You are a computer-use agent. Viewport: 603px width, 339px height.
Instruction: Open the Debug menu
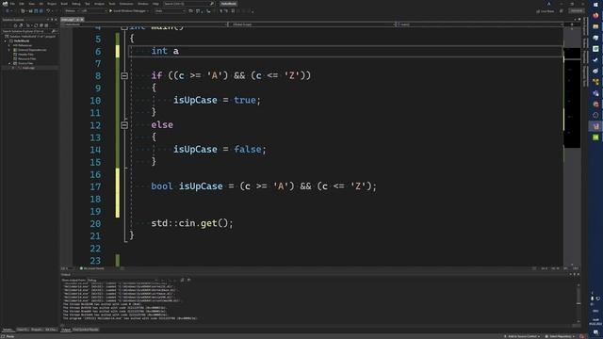coord(75,4)
